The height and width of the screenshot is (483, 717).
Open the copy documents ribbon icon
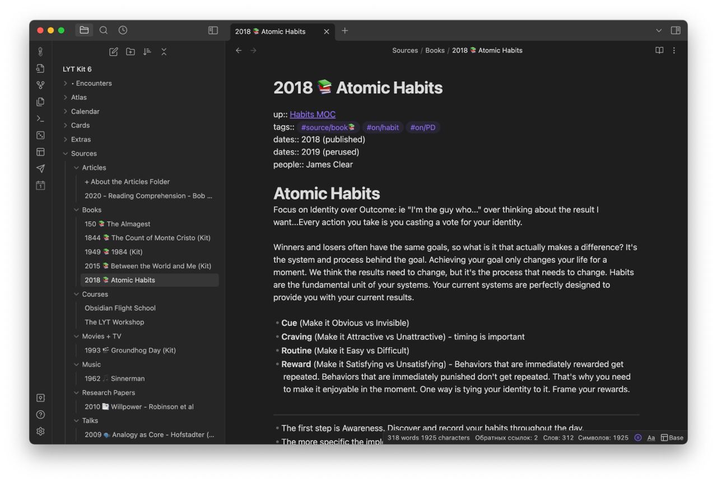point(40,102)
